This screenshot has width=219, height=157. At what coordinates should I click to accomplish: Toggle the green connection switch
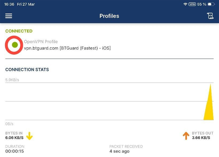(x=14, y=45)
